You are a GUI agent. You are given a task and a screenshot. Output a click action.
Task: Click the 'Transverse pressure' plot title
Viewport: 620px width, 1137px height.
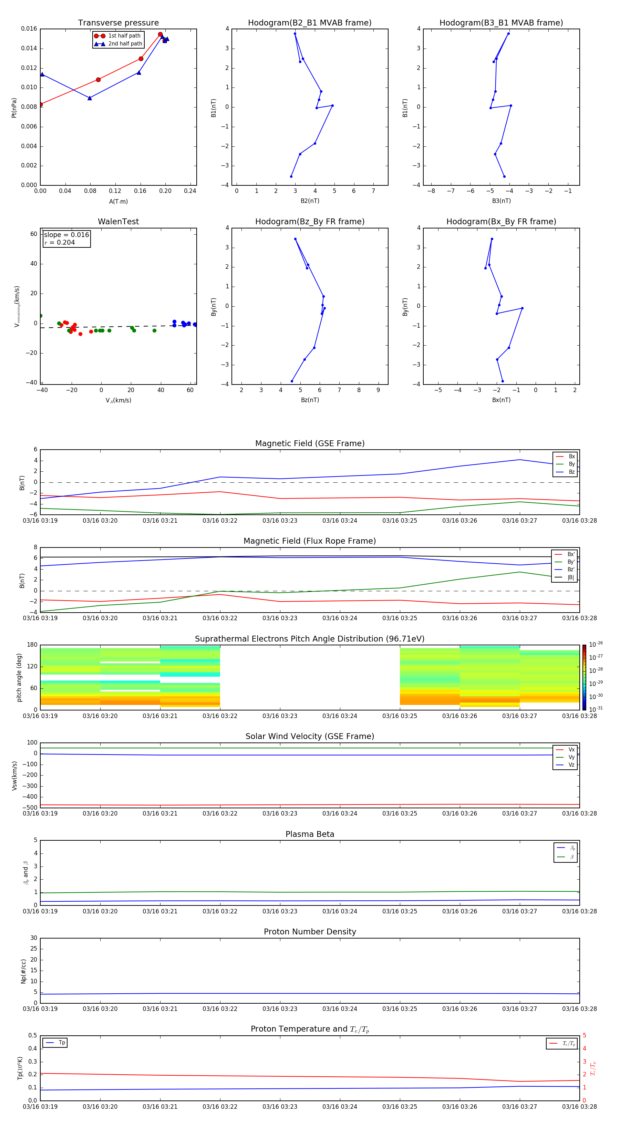[x=118, y=23]
